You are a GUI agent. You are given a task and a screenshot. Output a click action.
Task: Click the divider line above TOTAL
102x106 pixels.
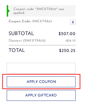(x=42, y=45)
